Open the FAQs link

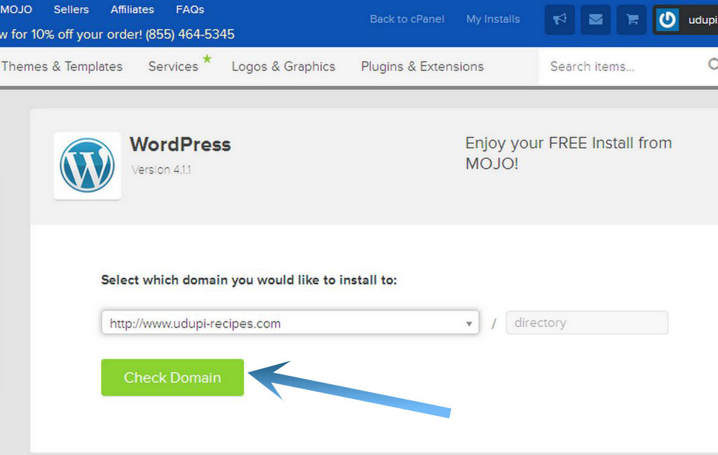pyautogui.click(x=190, y=10)
